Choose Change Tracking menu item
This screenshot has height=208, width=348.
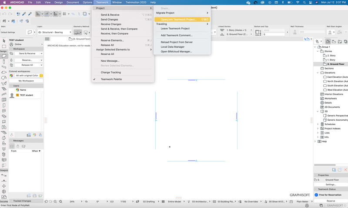pyautogui.click(x=123, y=73)
